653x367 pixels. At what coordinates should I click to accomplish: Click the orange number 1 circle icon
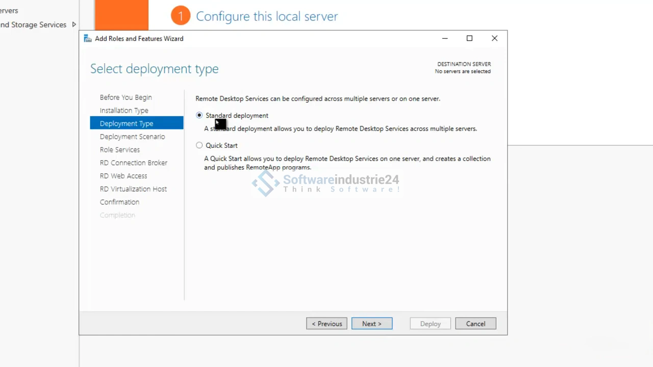[x=180, y=16]
